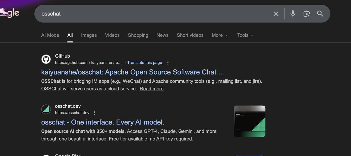Open the osschat.dev preview thumbnail

pos(250,121)
